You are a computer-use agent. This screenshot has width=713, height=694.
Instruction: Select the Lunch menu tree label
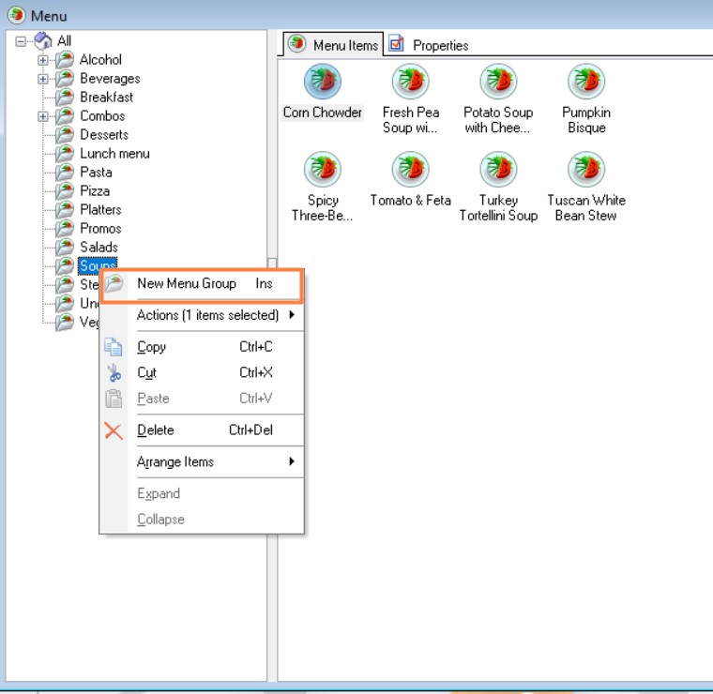coord(114,154)
